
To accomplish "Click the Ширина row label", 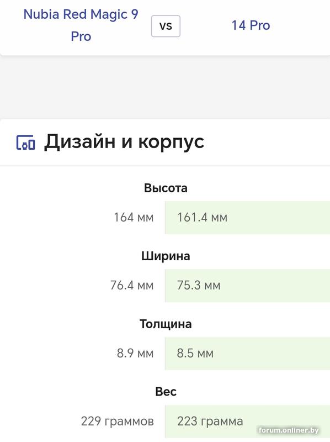I will 166,256.
